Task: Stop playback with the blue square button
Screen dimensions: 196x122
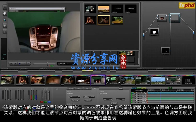Action: pos(20,64)
